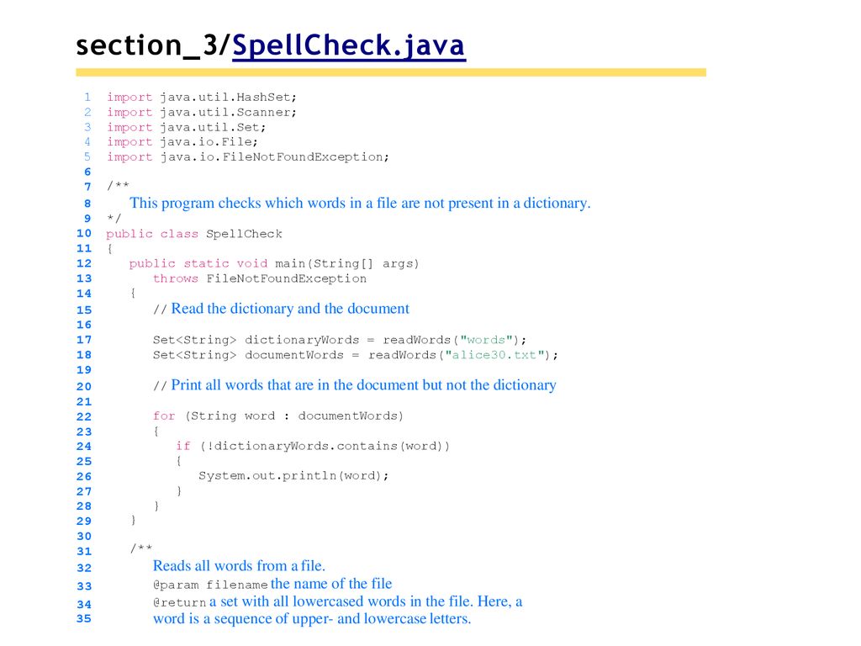
Task: Click line number 17
Action: 84,340
